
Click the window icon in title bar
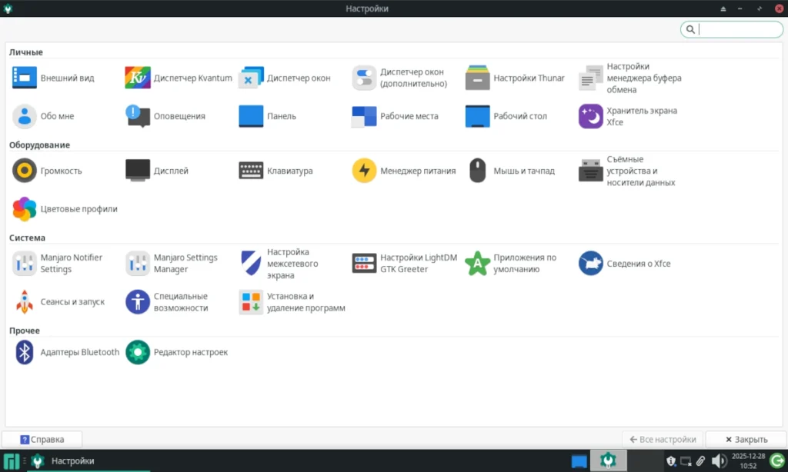pos(8,8)
